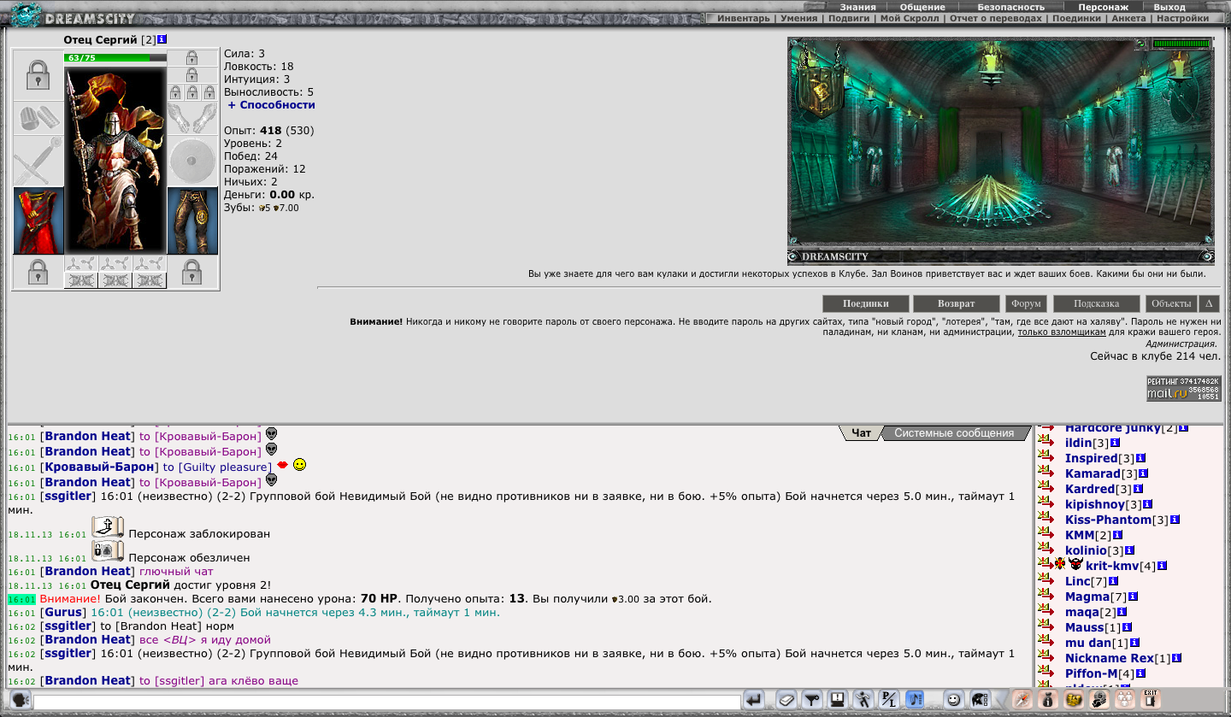
Task: Switch to Системные сообщения tab
Action: [954, 433]
